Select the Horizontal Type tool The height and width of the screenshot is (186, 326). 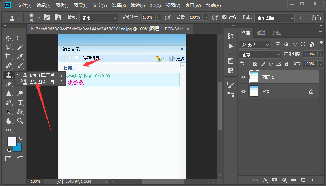[x=20, y=102]
